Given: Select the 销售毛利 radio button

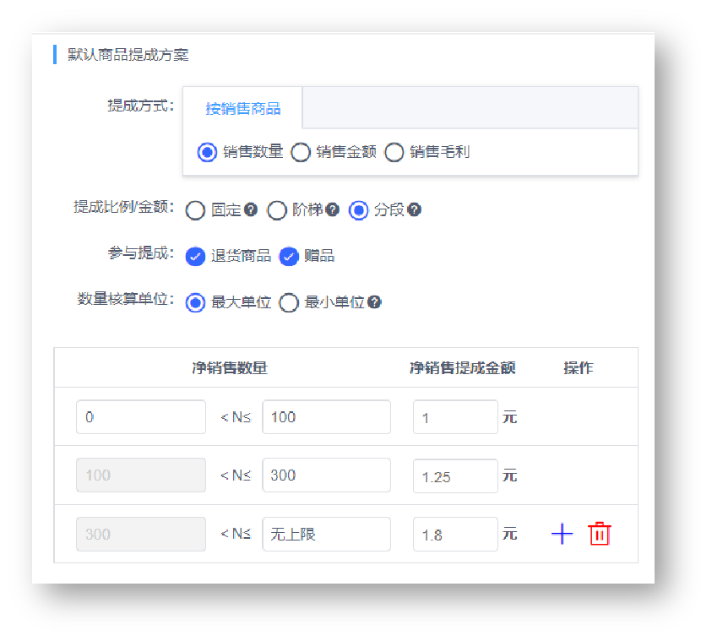Looking at the screenshot, I should point(394,152).
